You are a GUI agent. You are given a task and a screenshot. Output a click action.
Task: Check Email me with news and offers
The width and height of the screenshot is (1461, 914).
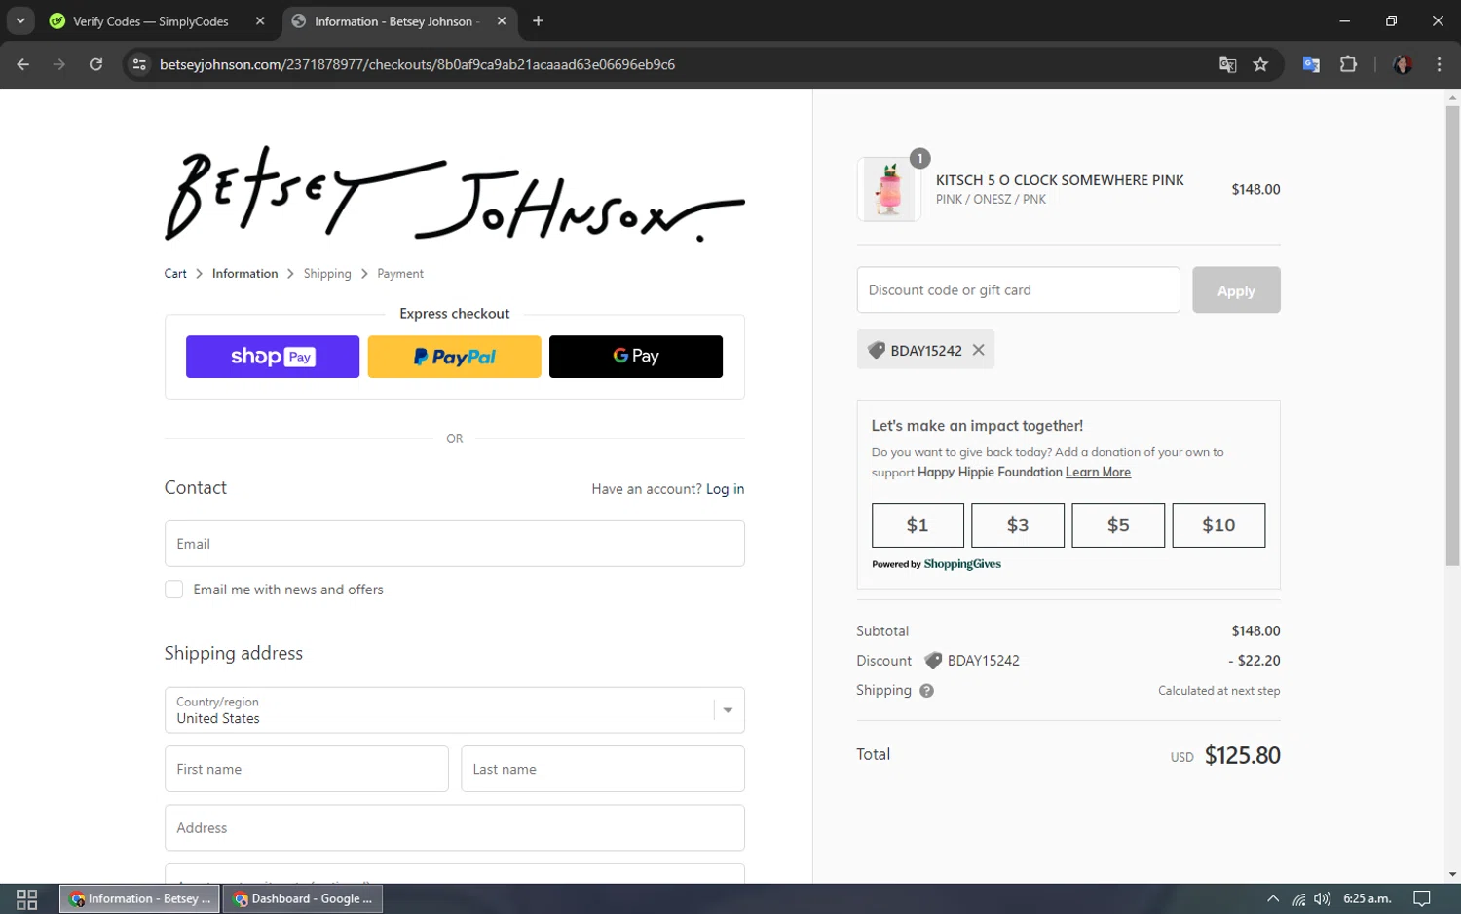tap(174, 590)
